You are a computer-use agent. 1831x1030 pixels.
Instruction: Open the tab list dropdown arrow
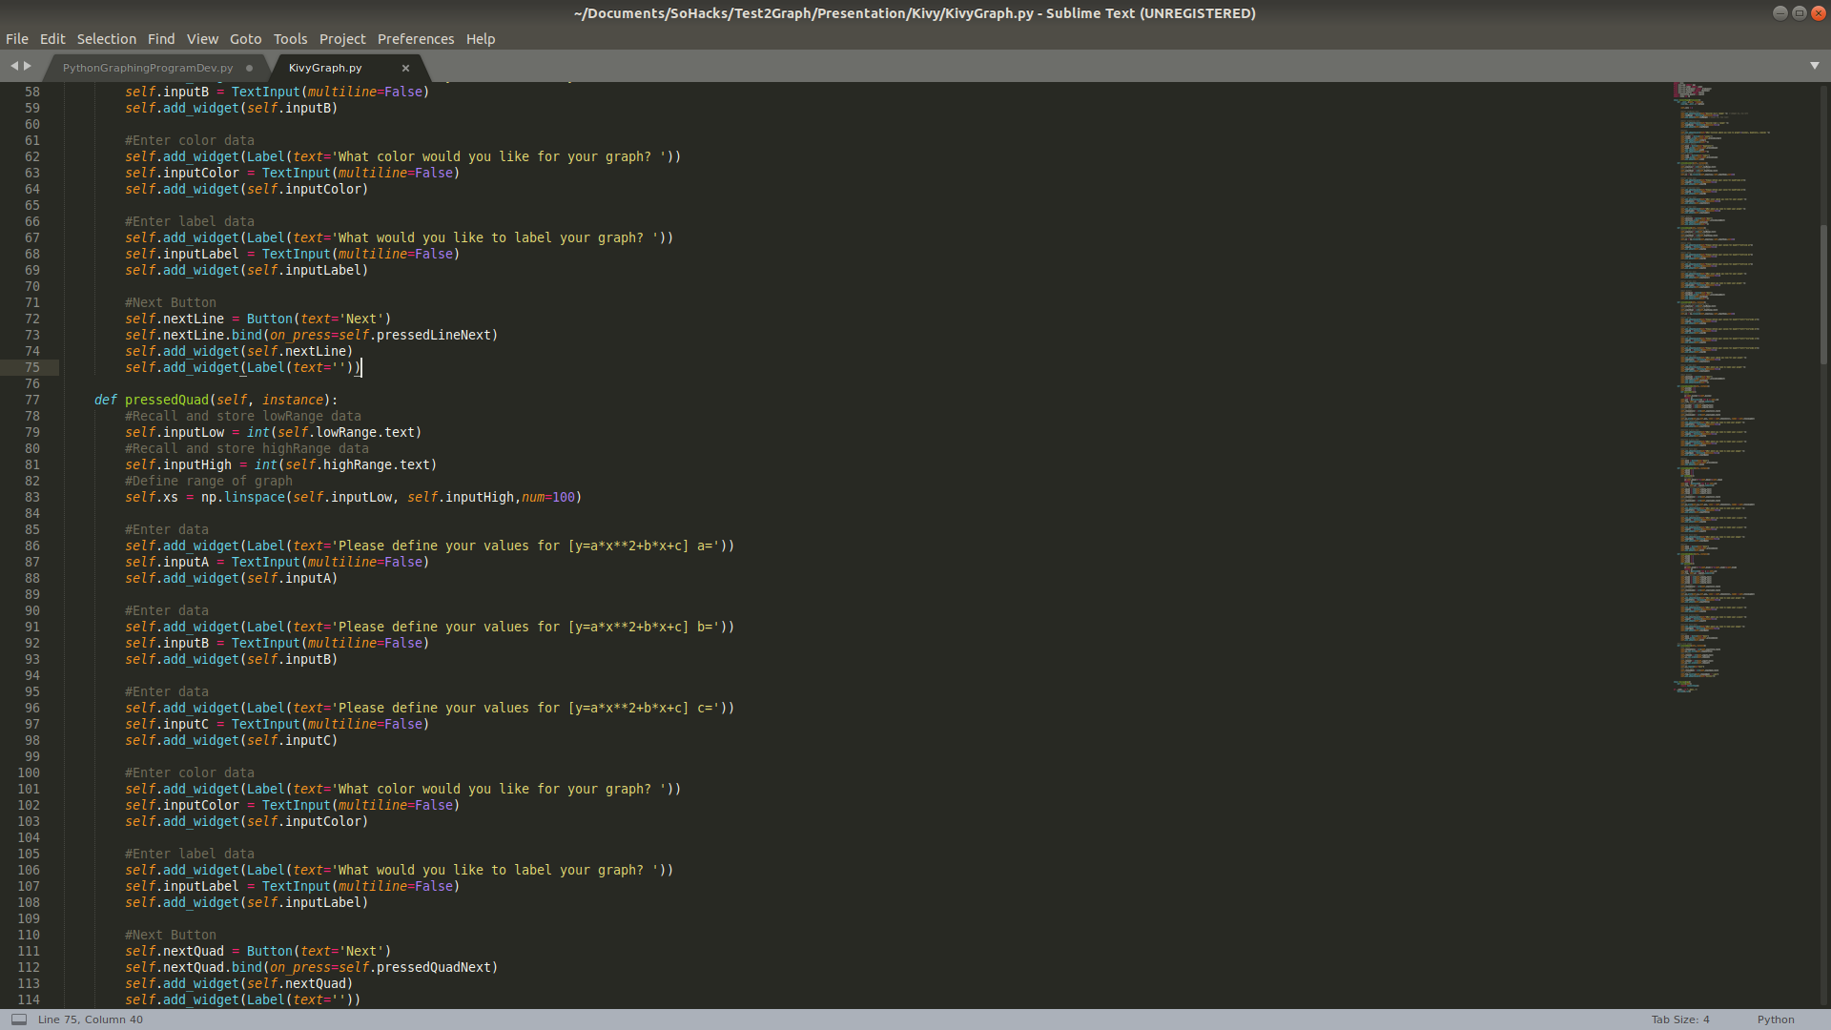1814,66
